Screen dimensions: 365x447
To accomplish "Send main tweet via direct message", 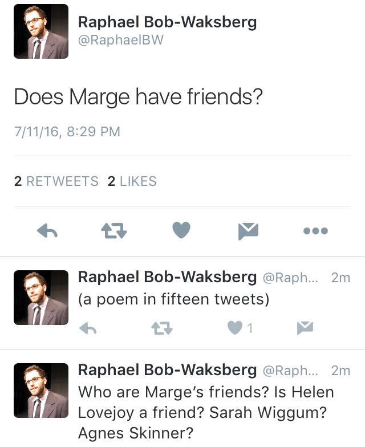I will [248, 231].
